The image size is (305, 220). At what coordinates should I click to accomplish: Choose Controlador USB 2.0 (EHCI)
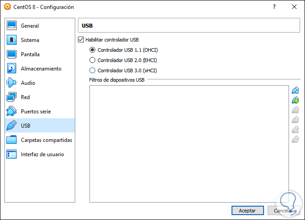coord(93,60)
